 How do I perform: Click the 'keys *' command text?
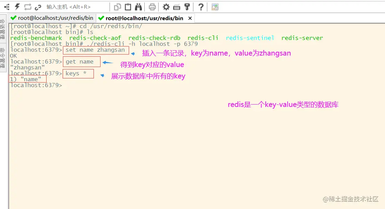(76, 74)
